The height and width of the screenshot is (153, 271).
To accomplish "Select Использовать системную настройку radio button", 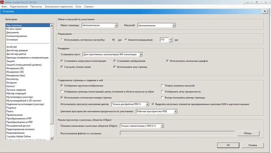I will (x=62, y=40).
